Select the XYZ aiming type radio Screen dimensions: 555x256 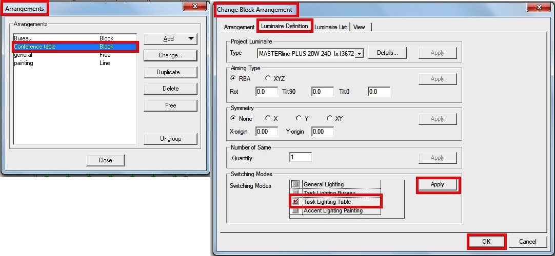(x=268, y=78)
